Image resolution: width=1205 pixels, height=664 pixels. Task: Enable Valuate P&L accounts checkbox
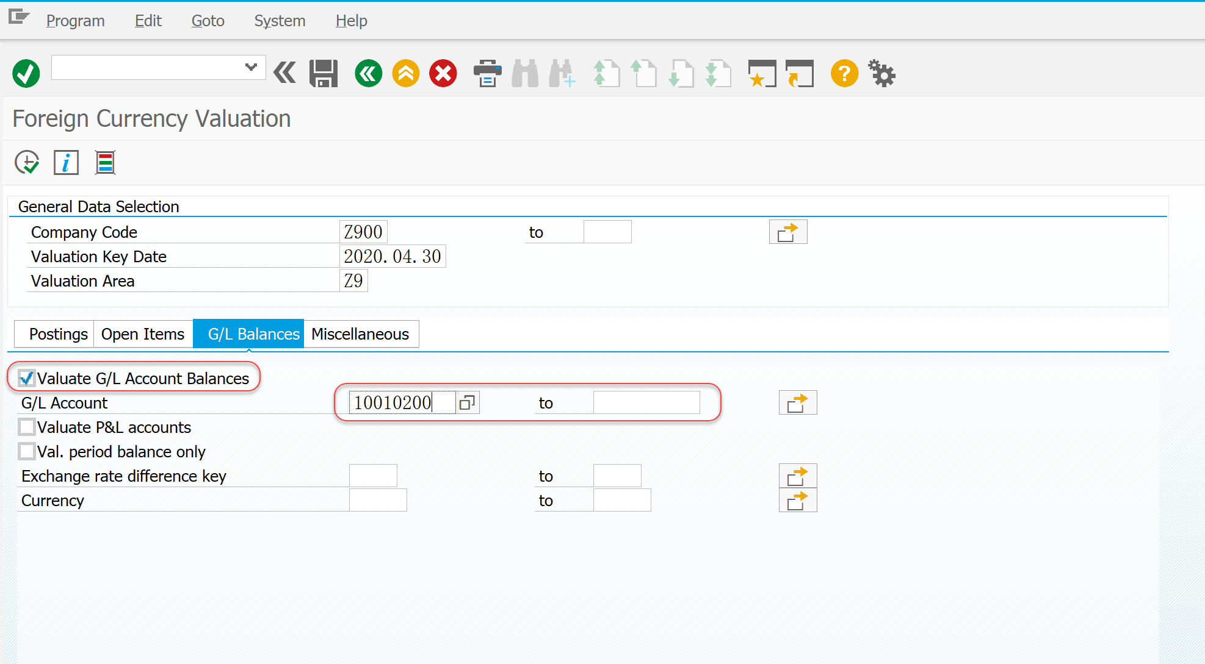tap(27, 427)
